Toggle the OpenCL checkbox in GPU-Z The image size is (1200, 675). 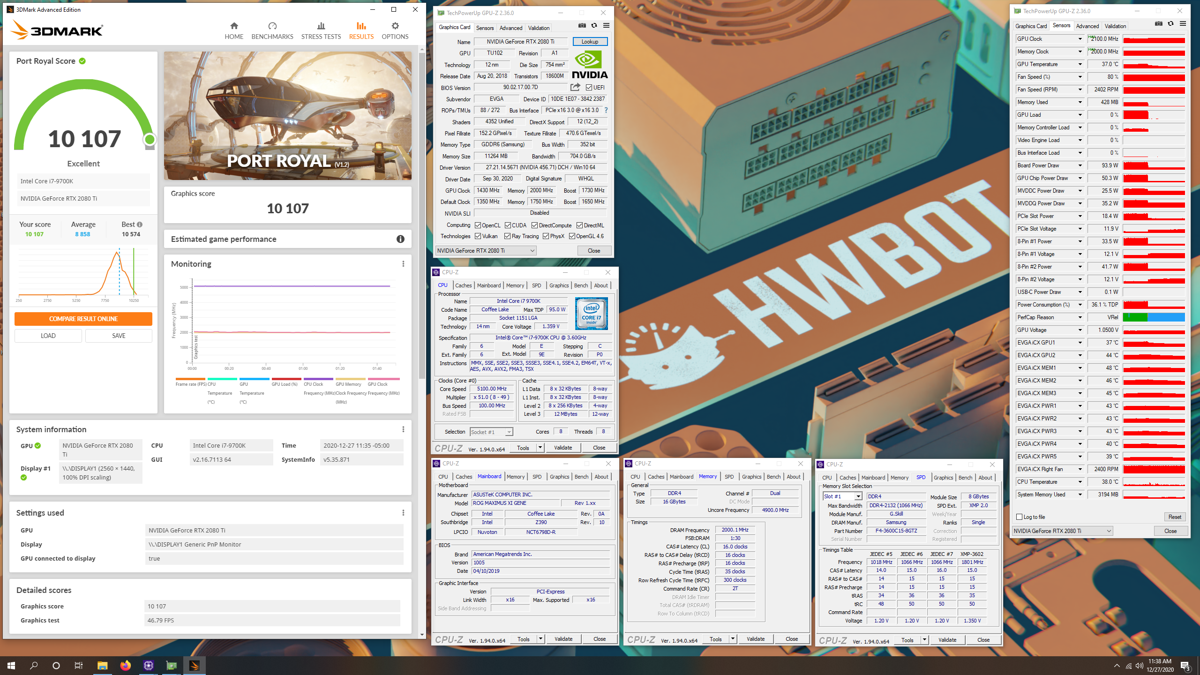click(478, 225)
